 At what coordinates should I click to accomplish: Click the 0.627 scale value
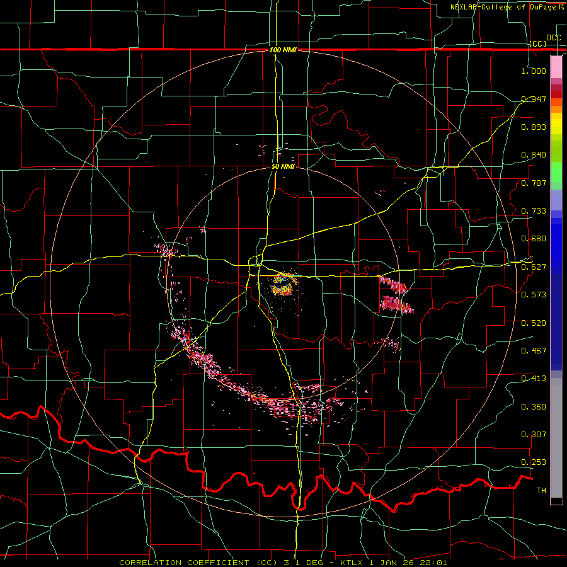tap(534, 266)
